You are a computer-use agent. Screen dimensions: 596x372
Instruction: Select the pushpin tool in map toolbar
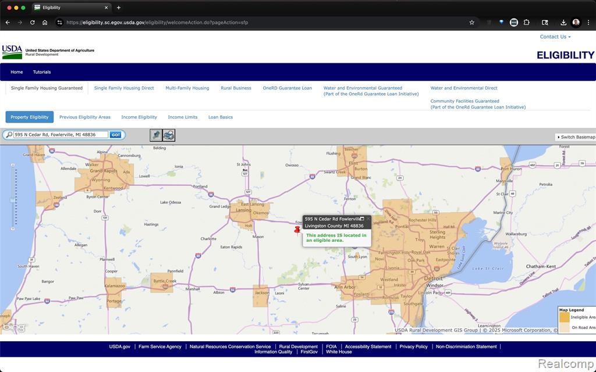point(156,135)
